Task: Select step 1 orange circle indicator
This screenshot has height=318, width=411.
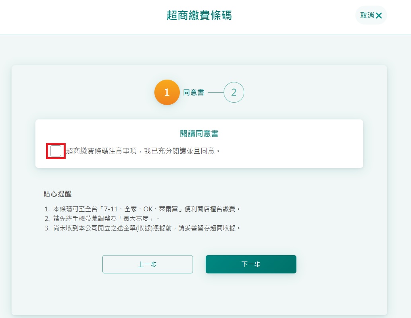Action: pyautogui.click(x=167, y=92)
